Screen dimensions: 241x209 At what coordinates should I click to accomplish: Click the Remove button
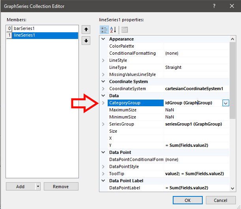[x=61, y=187]
